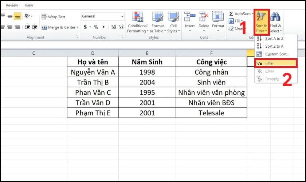Open the Review ribbon tab
Viewport: 306px width, 182px height.
(x=12, y=5)
